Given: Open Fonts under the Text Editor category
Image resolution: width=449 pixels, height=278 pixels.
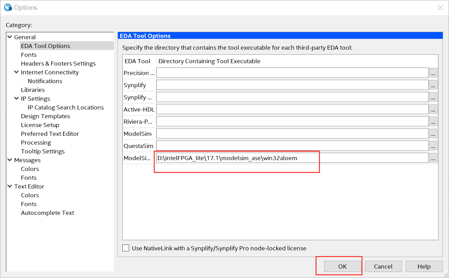Looking at the screenshot, I should (x=29, y=204).
